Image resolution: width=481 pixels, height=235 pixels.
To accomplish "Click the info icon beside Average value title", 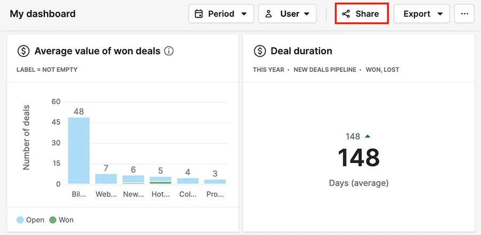I will point(169,51).
